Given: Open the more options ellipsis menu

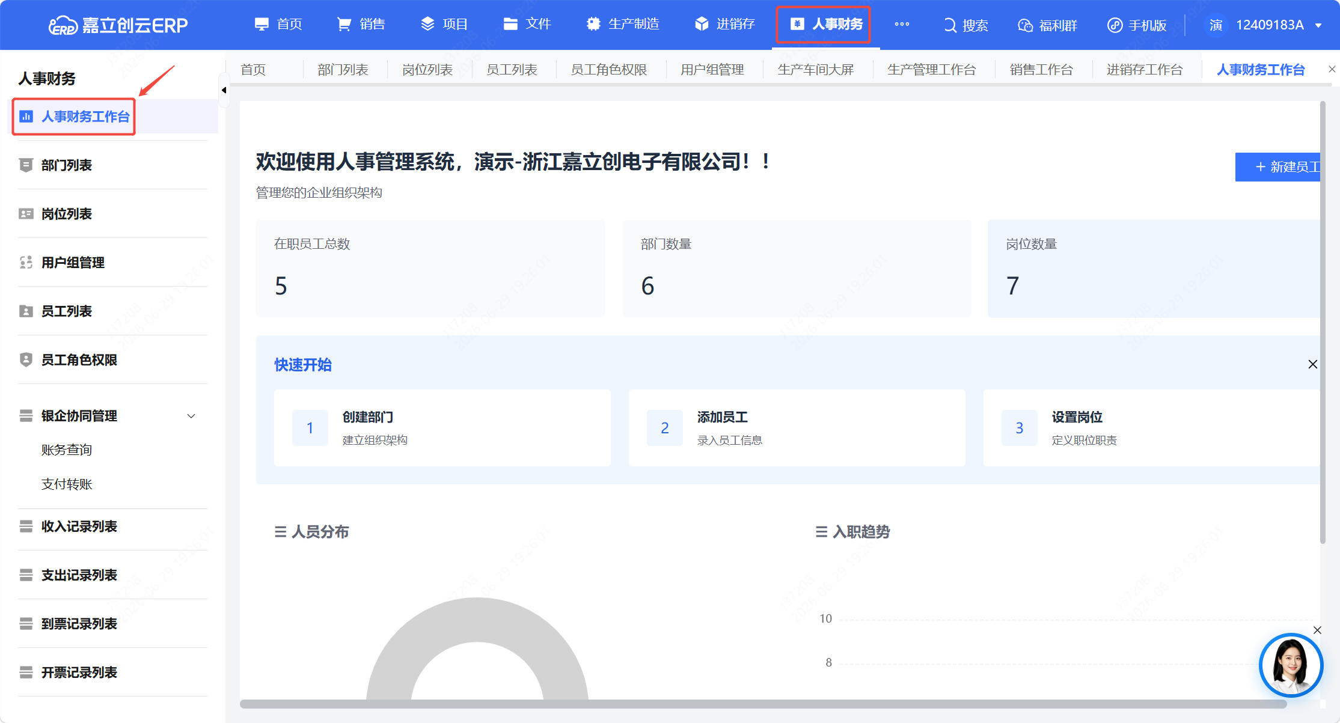Looking at the screenshot, I should tap(902, 24).
